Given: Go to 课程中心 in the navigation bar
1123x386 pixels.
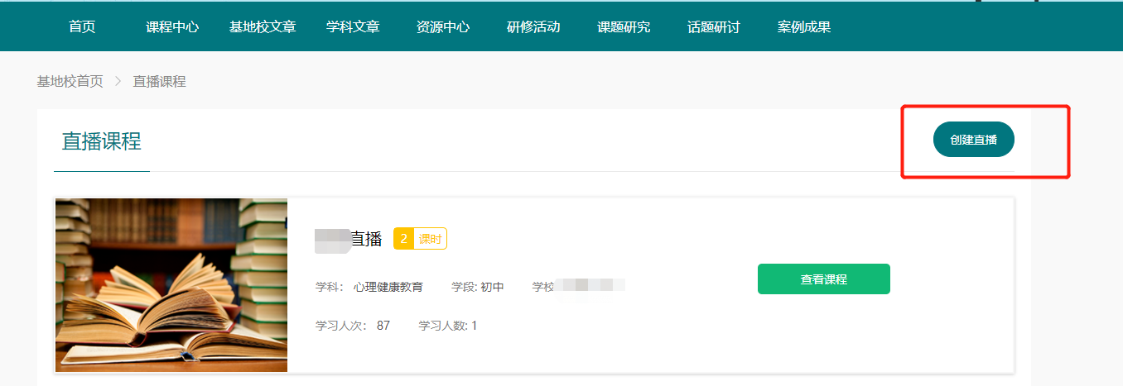Looking at the screenshot, I should (x=172, y=26).
